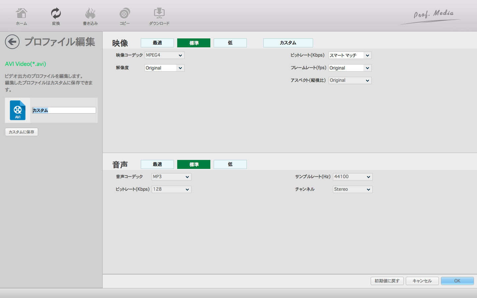Select the video 最適 quality preset
This screenshot has height=298, width=477.
[157, 43]
